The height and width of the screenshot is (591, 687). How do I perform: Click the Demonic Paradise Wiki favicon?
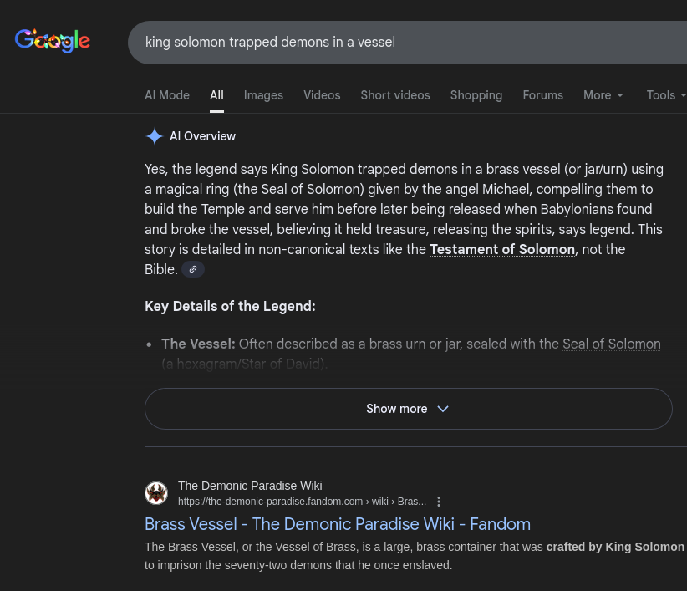156,493
